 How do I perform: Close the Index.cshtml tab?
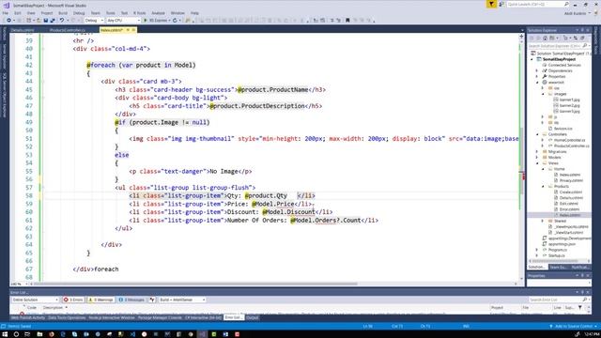(133, 30)
